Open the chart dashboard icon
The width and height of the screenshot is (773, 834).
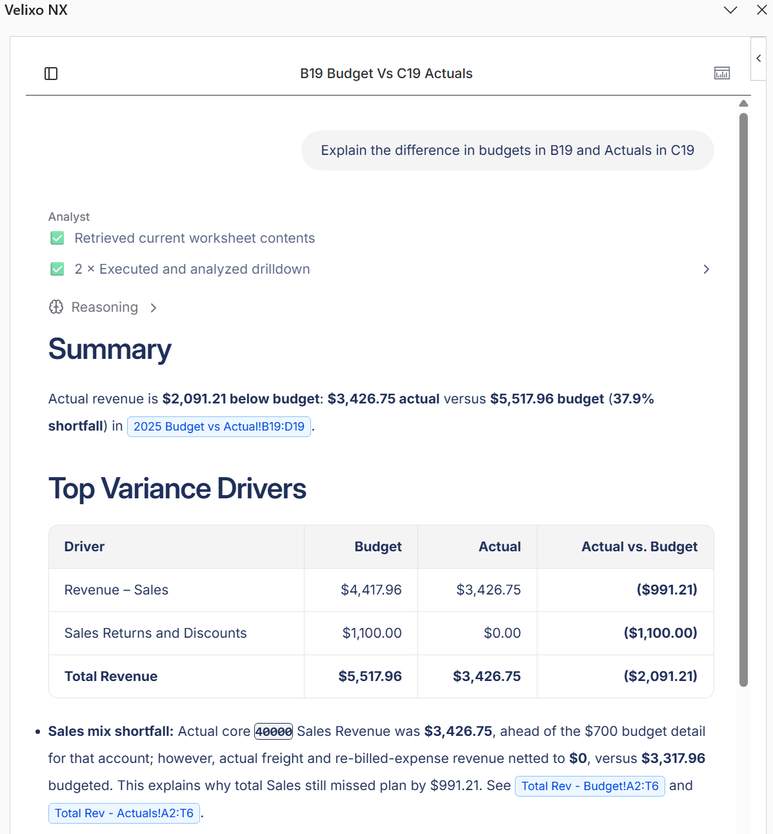[722, 74]
